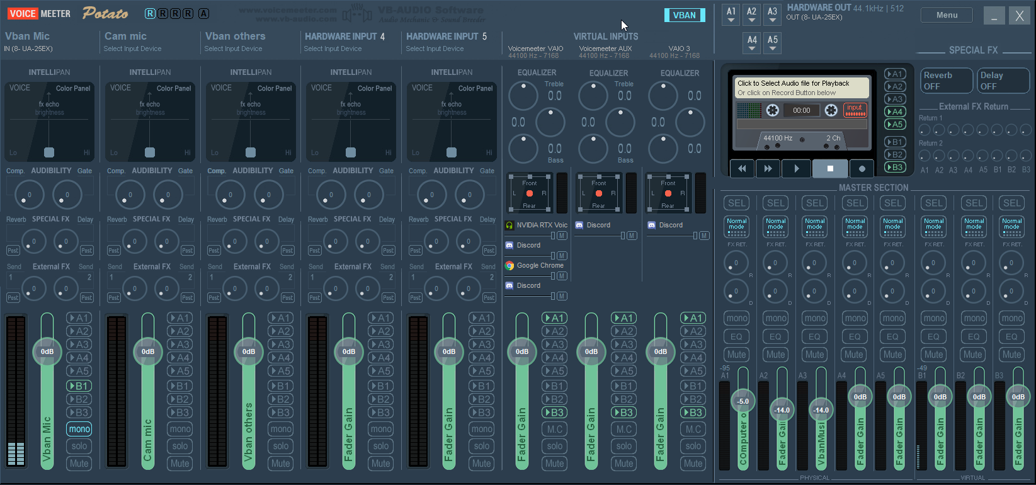Toggle mono on the Vban Mic strip
1036x485 pixels.
(79, 430)
